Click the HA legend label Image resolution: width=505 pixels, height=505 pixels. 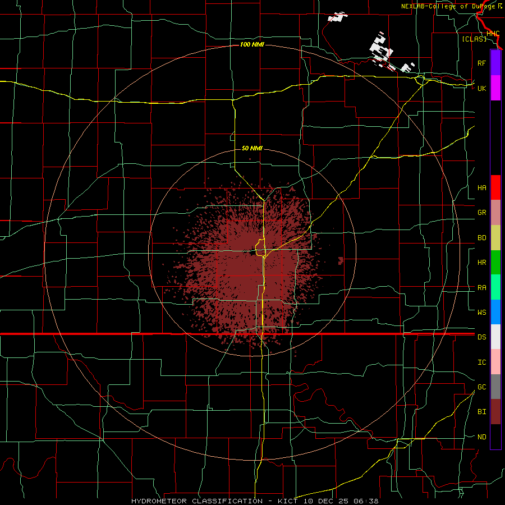pos(481,188)
